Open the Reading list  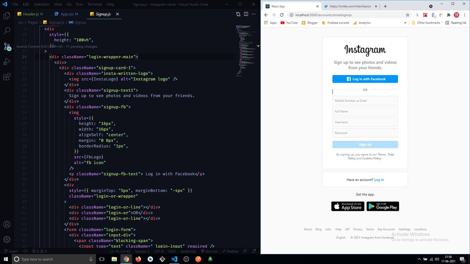point(456,23)
